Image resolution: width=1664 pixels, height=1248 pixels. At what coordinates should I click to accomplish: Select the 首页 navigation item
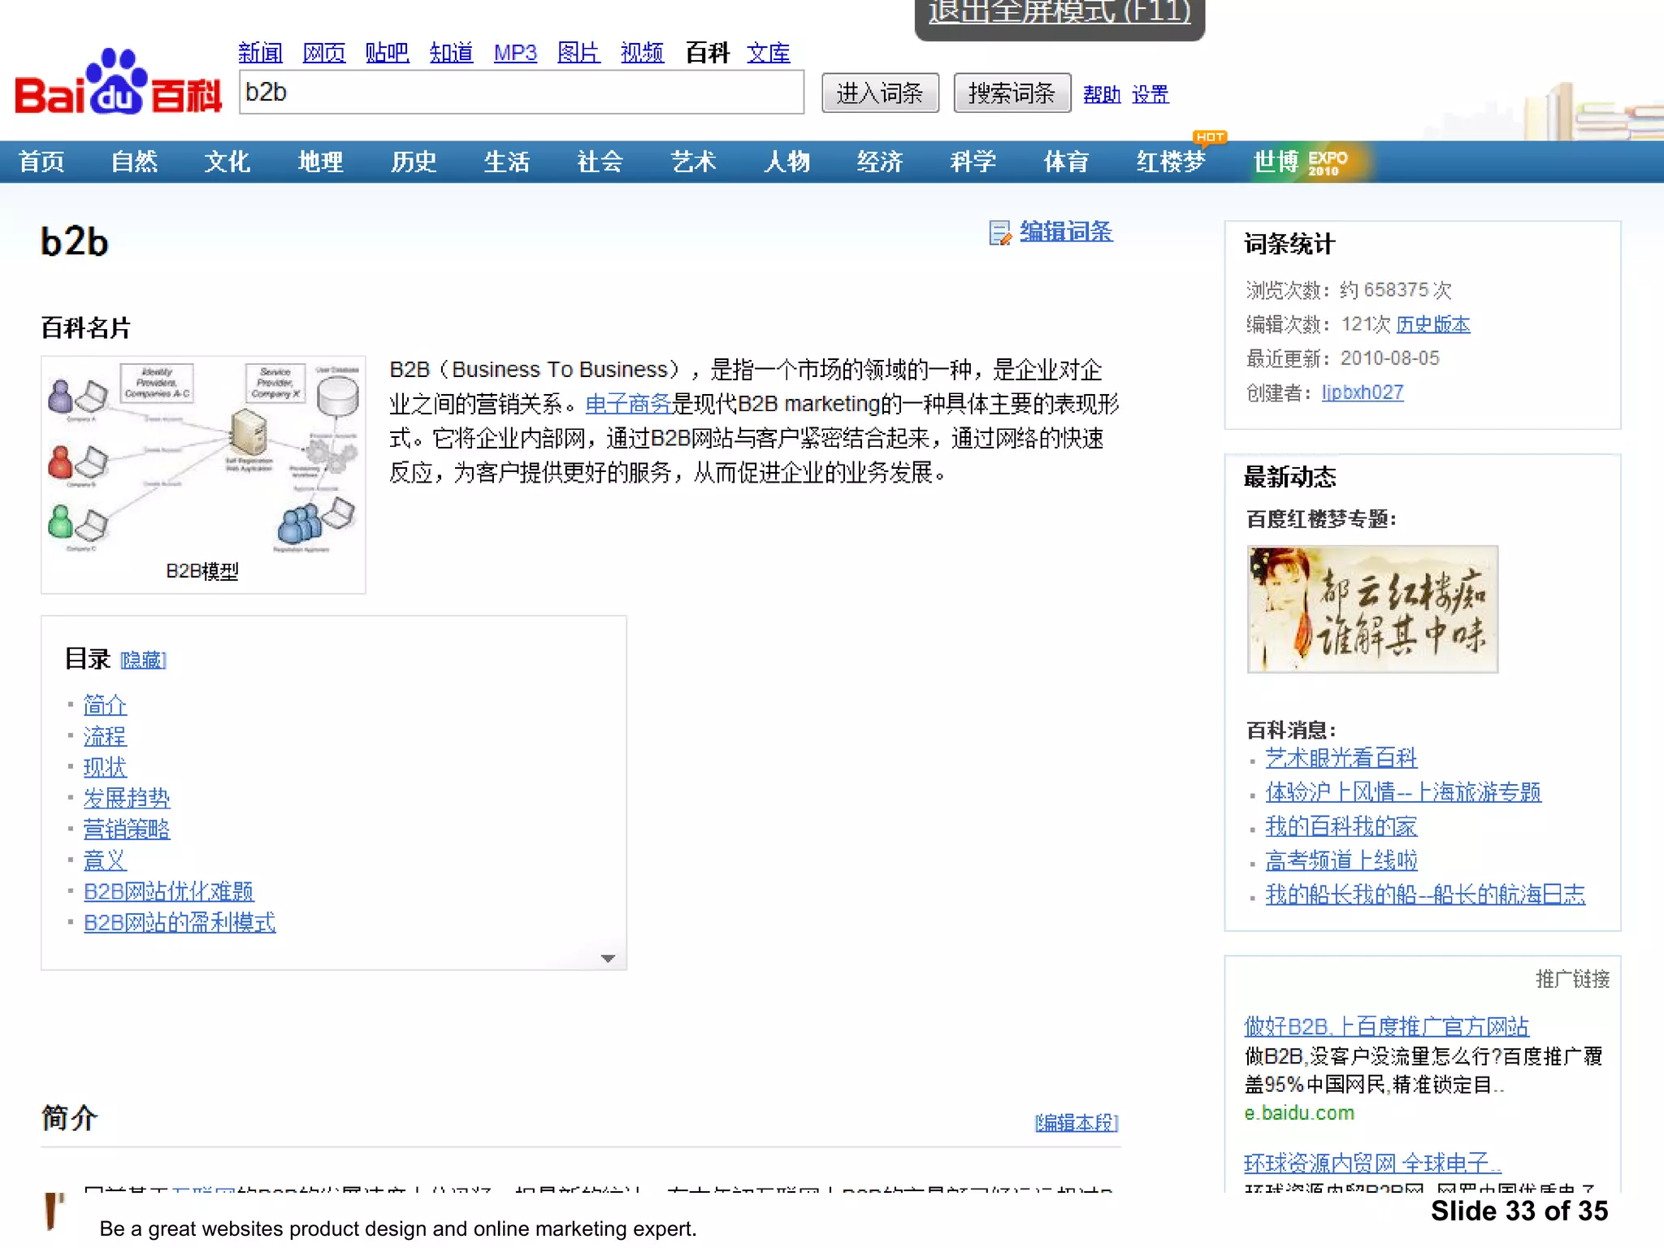pos(41,162)
